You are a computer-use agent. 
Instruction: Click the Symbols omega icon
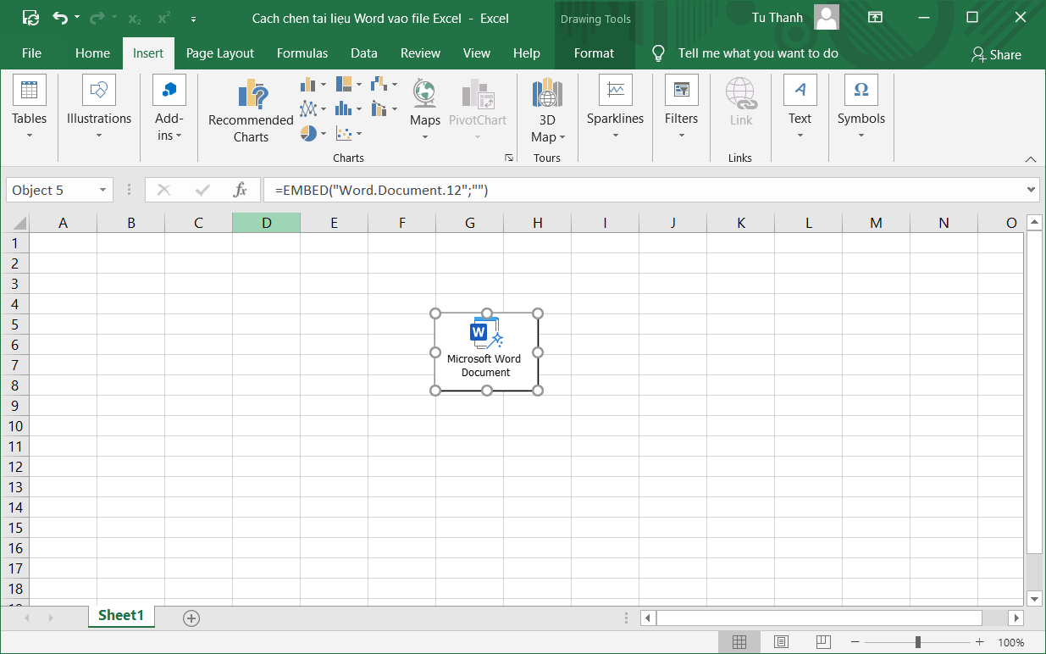pos(861,91)
